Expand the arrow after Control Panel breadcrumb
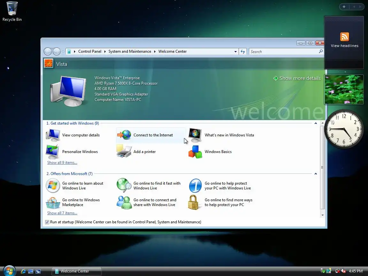The image size is (368, 276). click(x=105, y=51)
